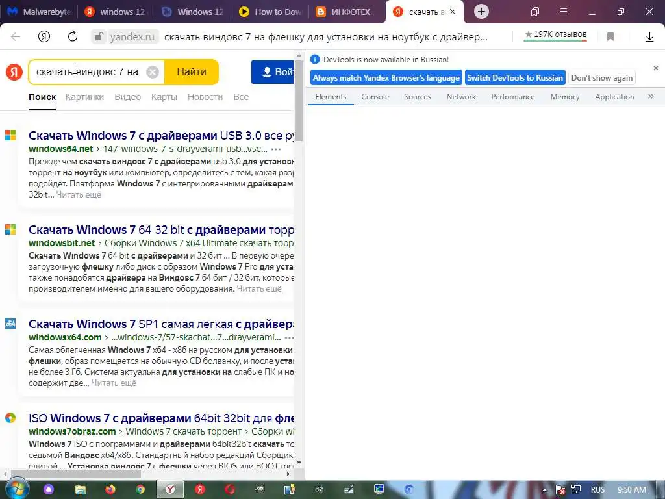This screenshot has height=499, width=665.
Task: Expand 'Читать ещё' under windows64.net result
Action: tap(79, 194)
